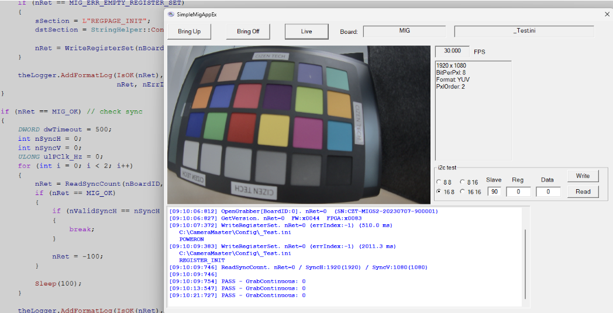Focus the Data input field

pyautogui.click(x=548, y=192)
